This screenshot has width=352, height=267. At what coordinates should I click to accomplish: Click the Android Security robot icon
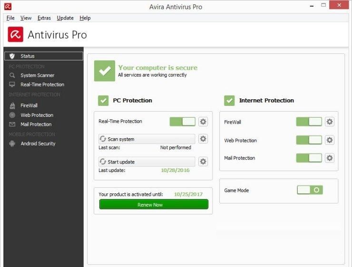(12, 143)
